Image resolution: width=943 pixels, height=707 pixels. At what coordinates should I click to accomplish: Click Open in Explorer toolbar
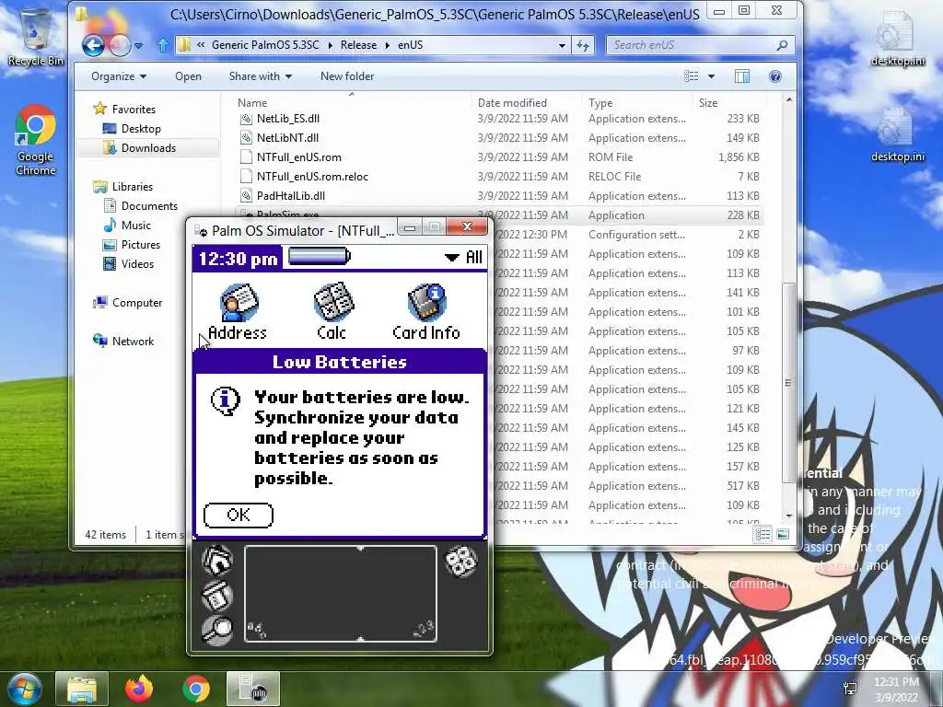pyautogui.click(x=188, y=76)
